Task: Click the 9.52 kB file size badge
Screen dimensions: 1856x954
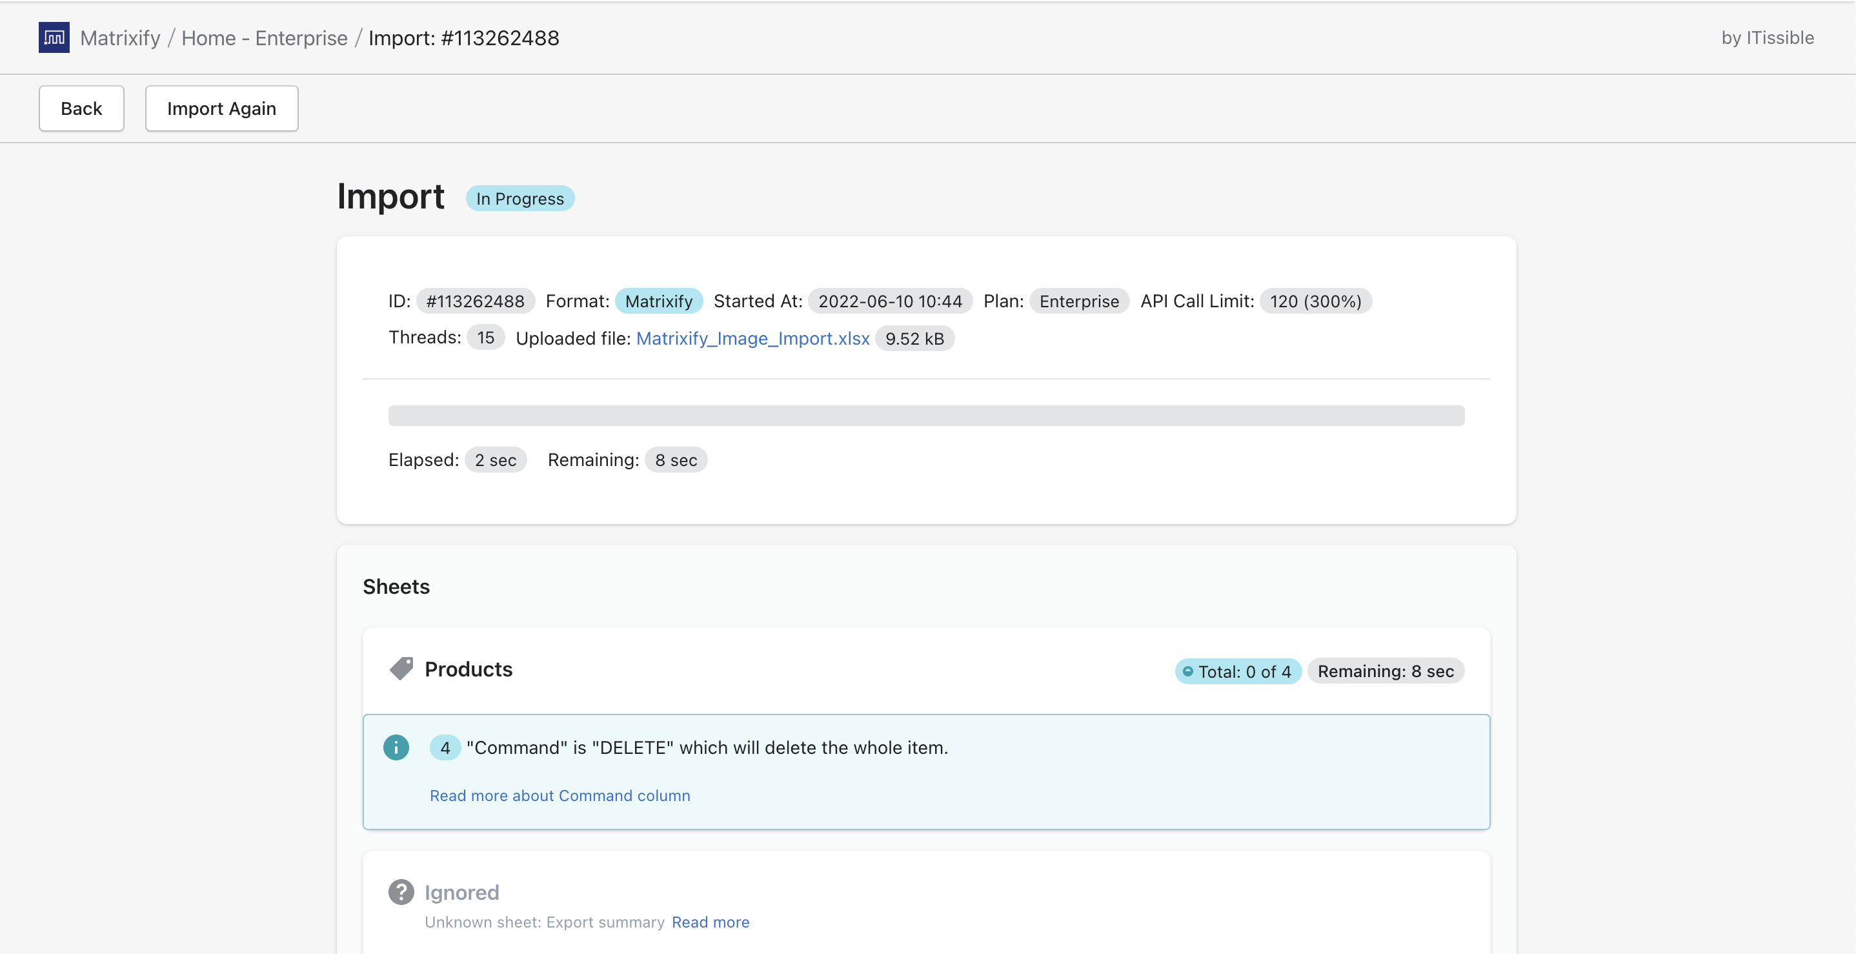Action: [915, 338]
